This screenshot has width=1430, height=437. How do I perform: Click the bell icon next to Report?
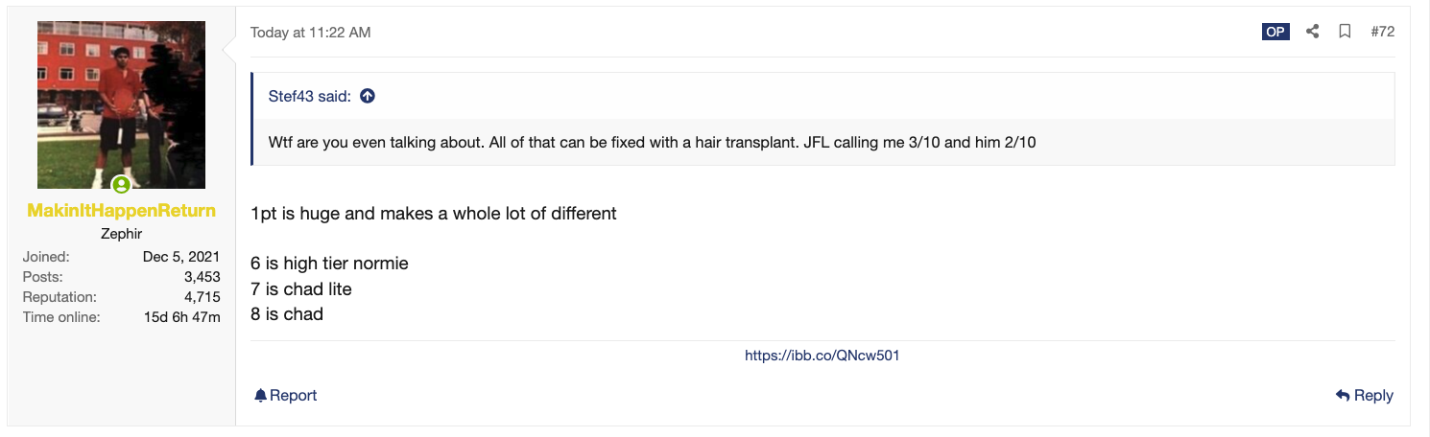260,395
